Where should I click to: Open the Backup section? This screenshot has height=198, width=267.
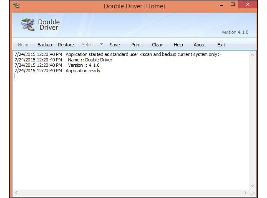click(x=45, y=45)
